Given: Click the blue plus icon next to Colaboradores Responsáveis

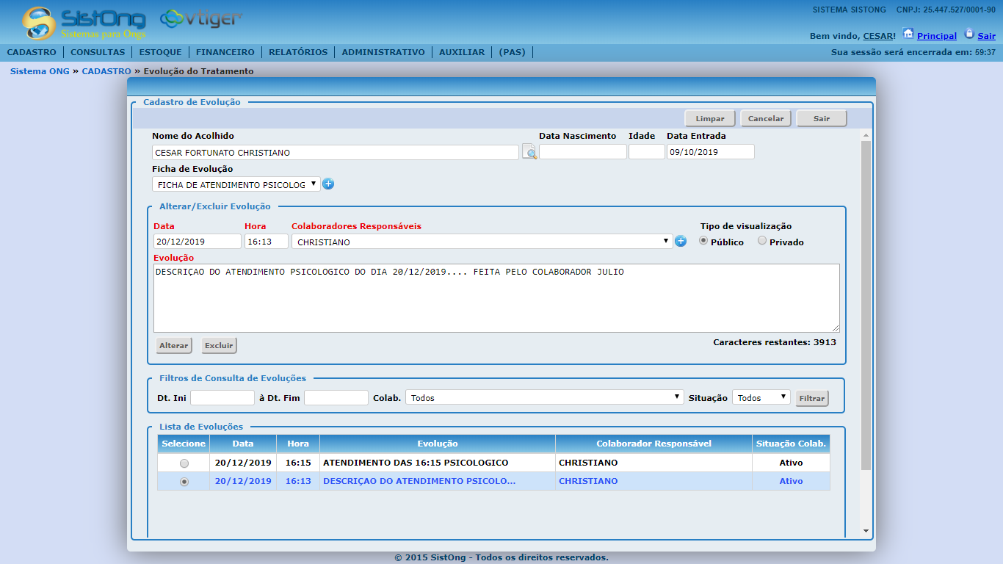Looking at the screenshot, I should (681, 241).
